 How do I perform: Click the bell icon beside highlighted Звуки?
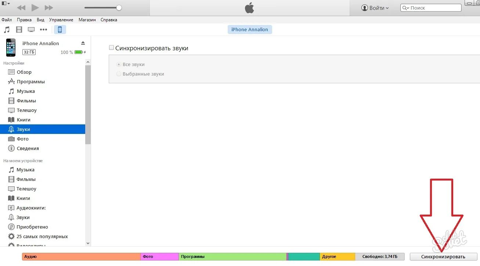(11, 129)
